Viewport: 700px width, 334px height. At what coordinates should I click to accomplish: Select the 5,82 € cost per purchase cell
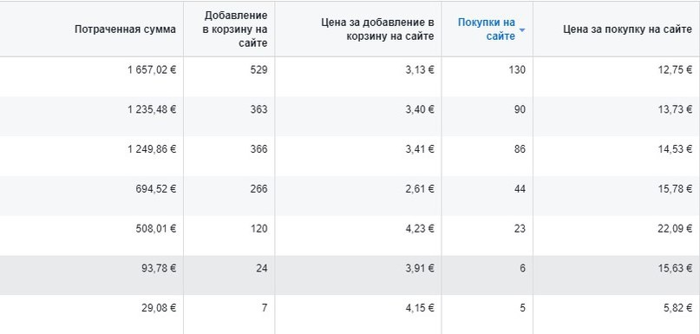tap(679, 308)
